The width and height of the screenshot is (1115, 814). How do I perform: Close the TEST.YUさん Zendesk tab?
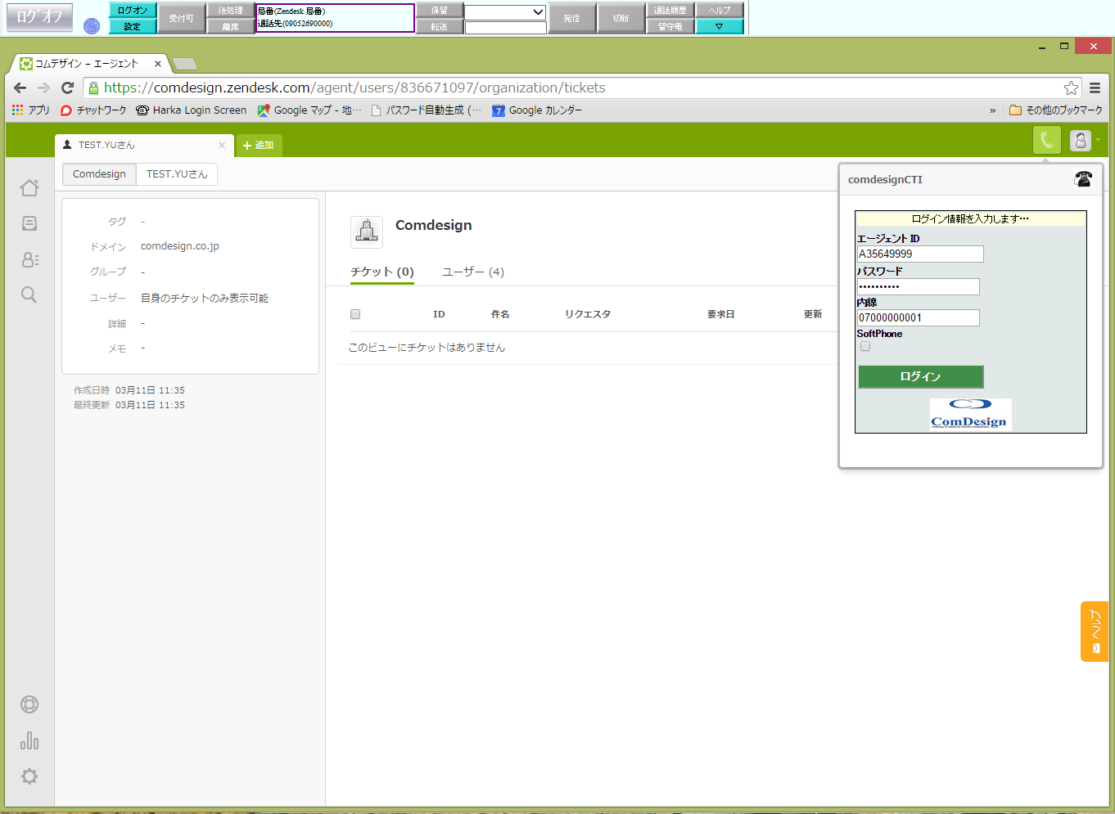tap(222, 145)
